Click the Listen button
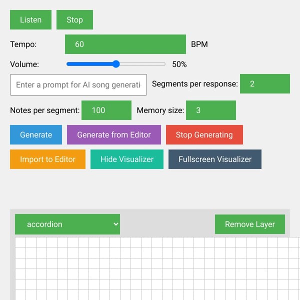300x300 pixels. tap(30, 19)
